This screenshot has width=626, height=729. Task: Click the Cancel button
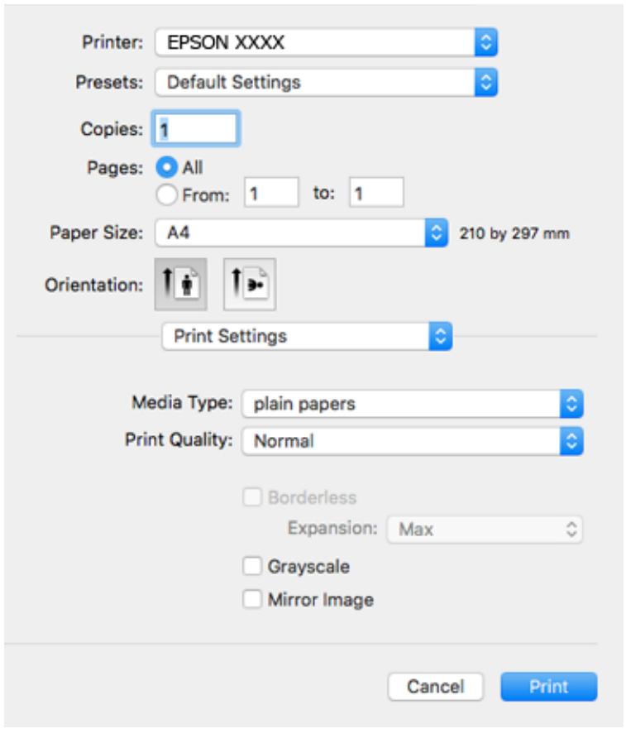(436, 686)
